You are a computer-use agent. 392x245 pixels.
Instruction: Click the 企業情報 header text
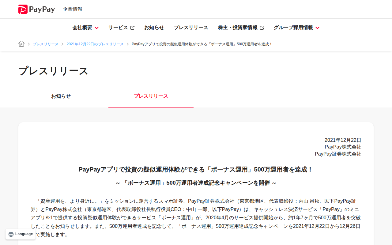pos(73,9)
